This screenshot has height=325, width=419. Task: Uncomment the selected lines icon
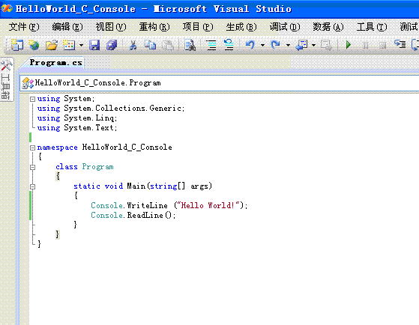coord(229,45)
